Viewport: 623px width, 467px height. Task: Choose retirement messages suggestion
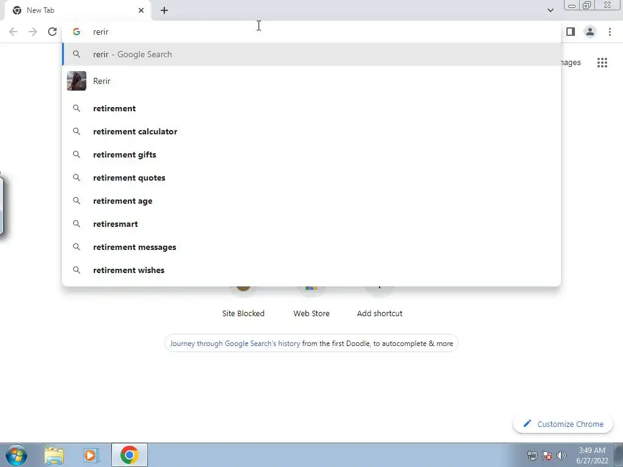coord(311,247)
